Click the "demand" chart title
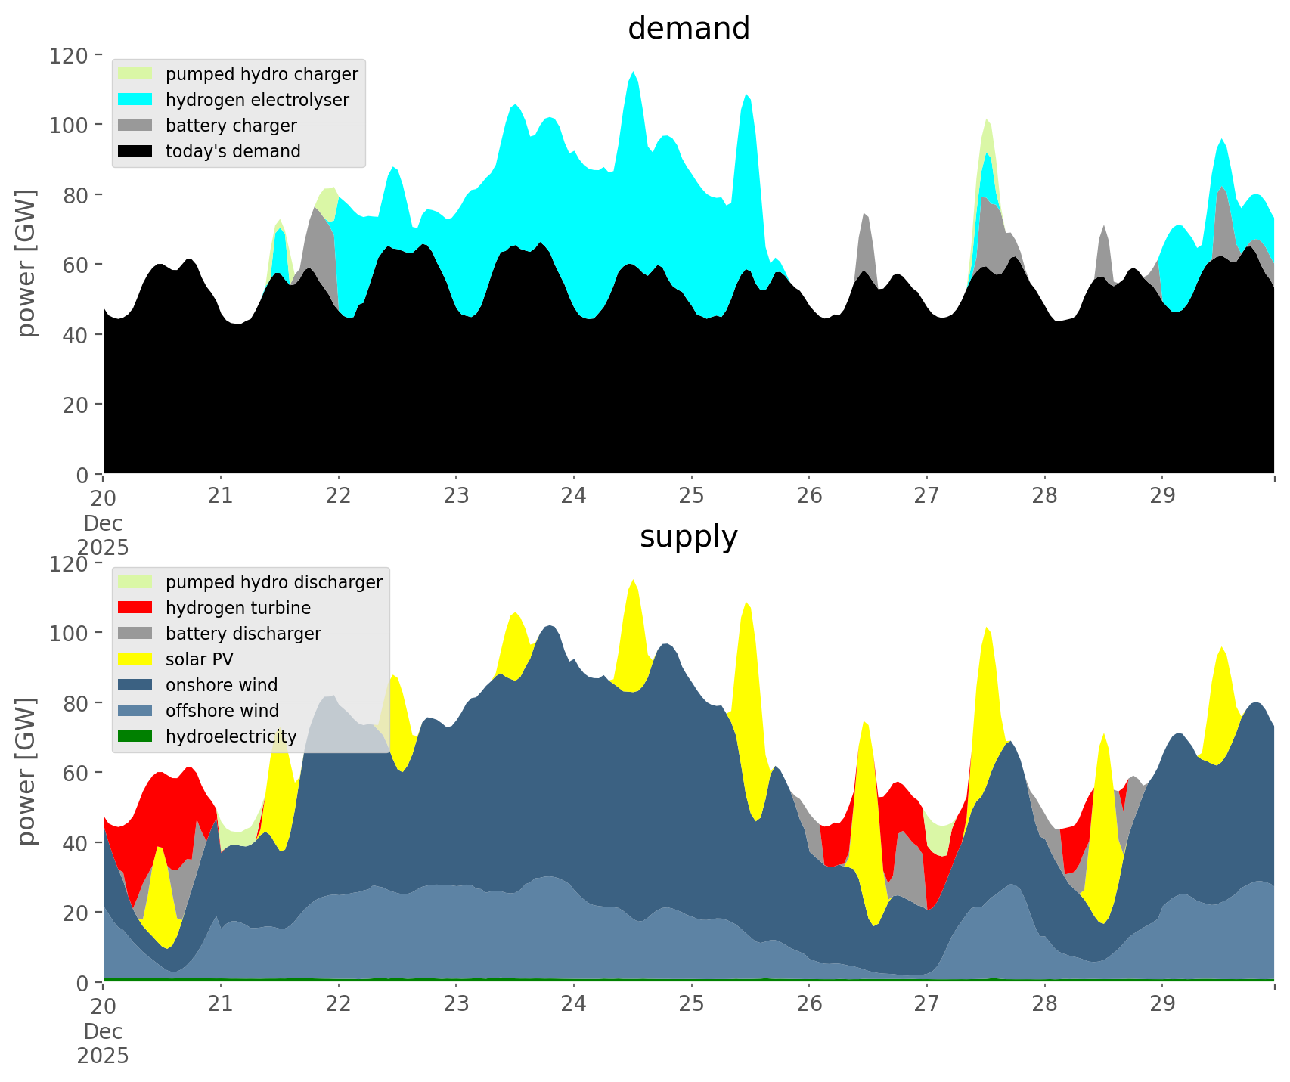 tap(688, 29)
